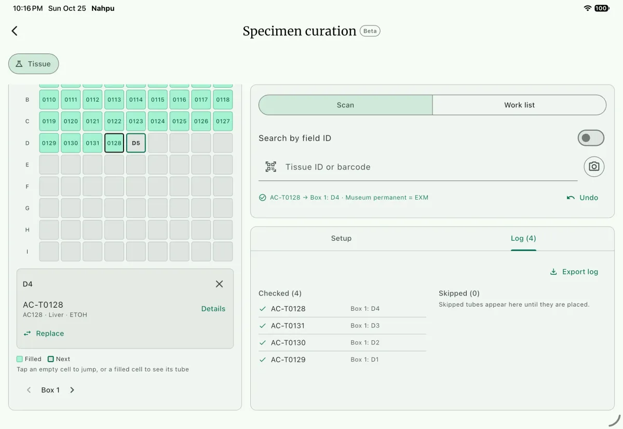Tap grid cell 0113
Screen dimensions: 623x429
(114, 100)
